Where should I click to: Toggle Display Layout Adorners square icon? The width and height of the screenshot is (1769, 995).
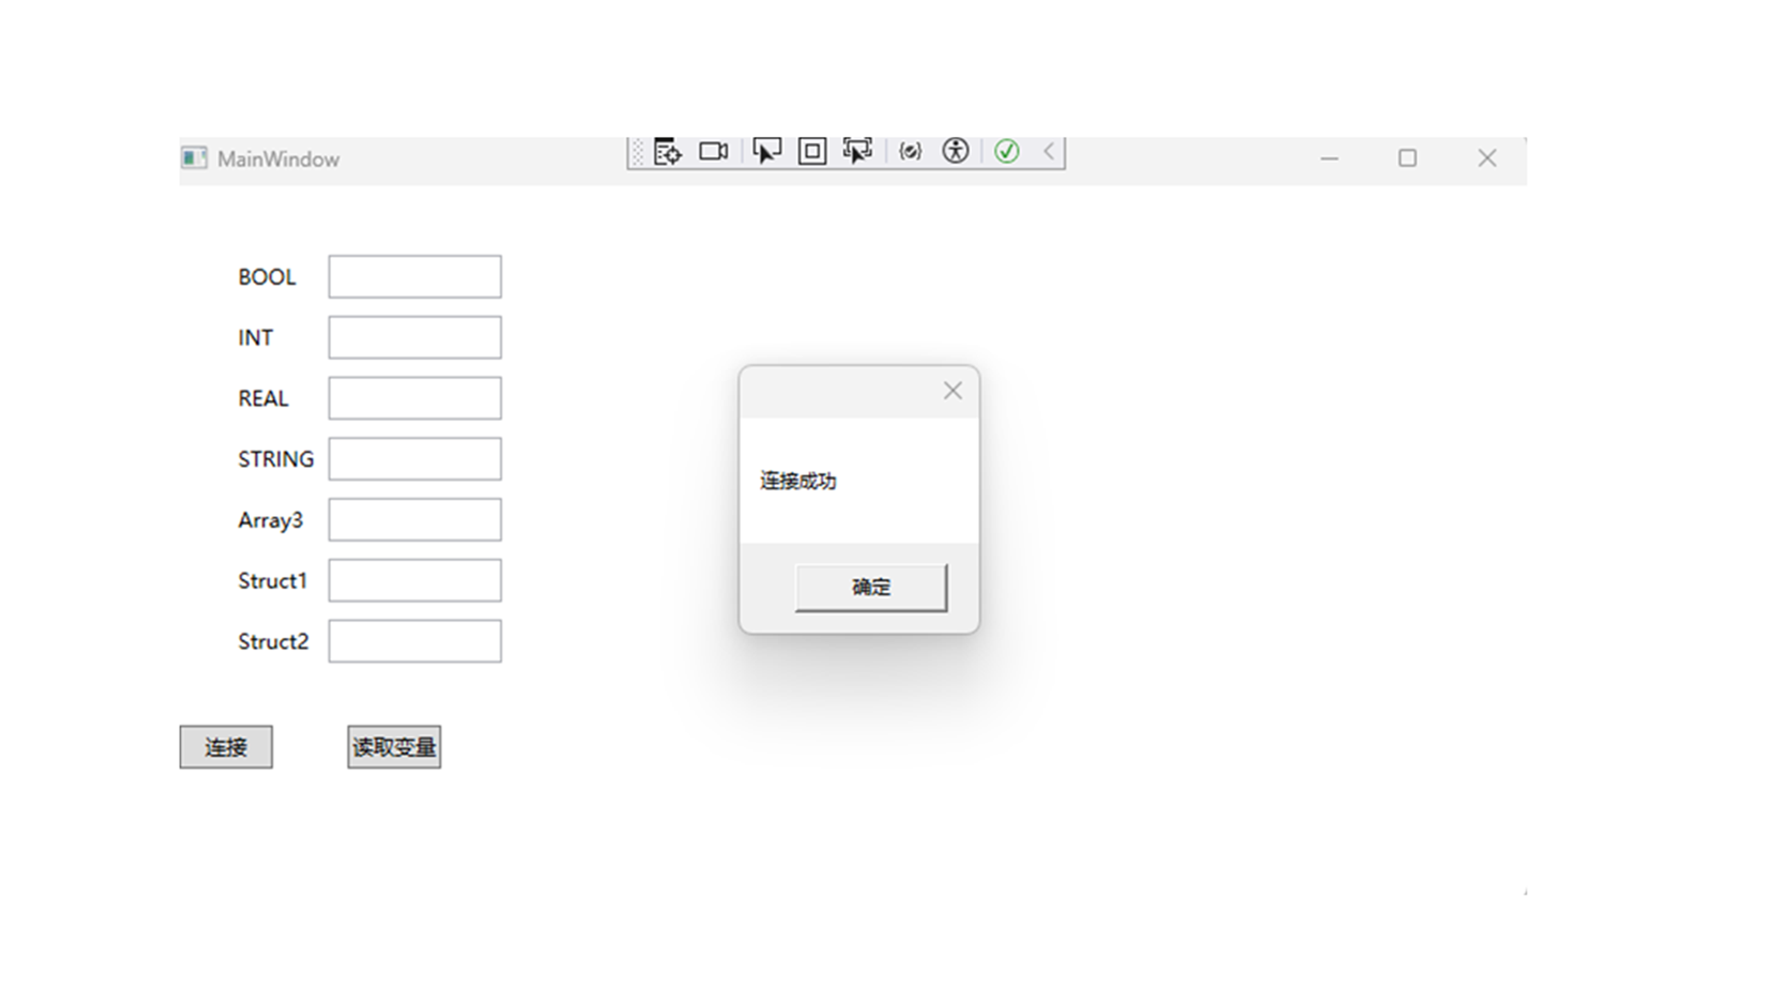pyautogui.click(x=812, y=151)
